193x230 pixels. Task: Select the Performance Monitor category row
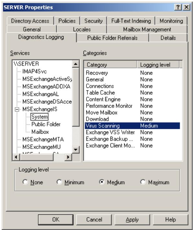[132, 106]
